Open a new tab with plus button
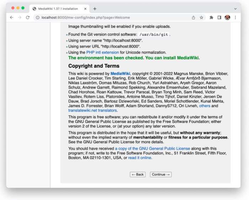 coord(95,9)
